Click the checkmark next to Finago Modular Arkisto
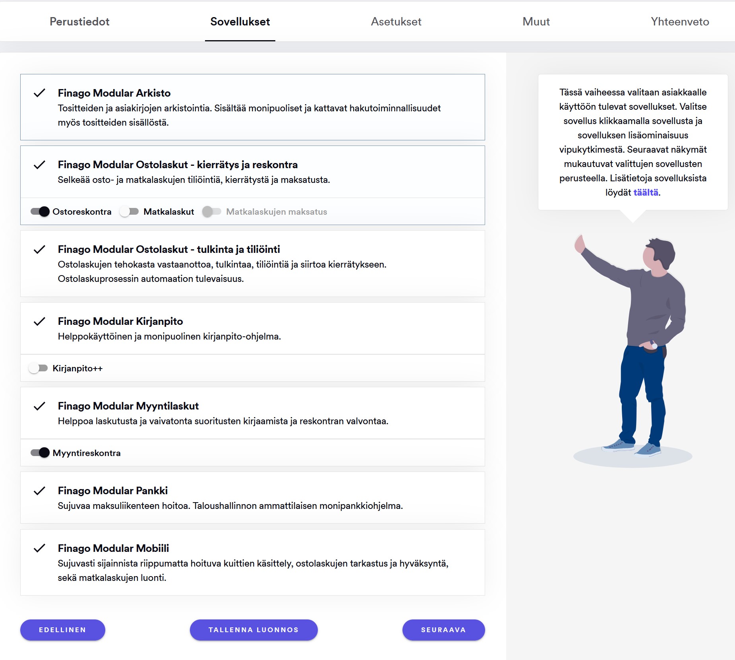 click(39, 93)
